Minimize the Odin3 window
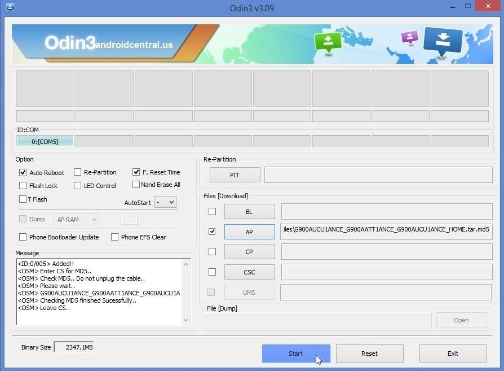This screenshot has width=504, height=371. click(x=453, y=6)
